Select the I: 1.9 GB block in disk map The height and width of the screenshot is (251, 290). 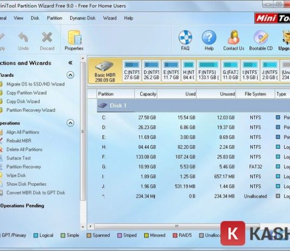click(250, 71)
